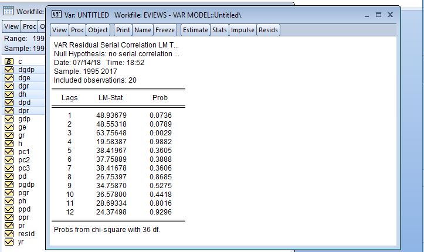Click the Object button in VAR toolbar
The width and height of the screenshot is (424, 252).
[x=98, y=30]
